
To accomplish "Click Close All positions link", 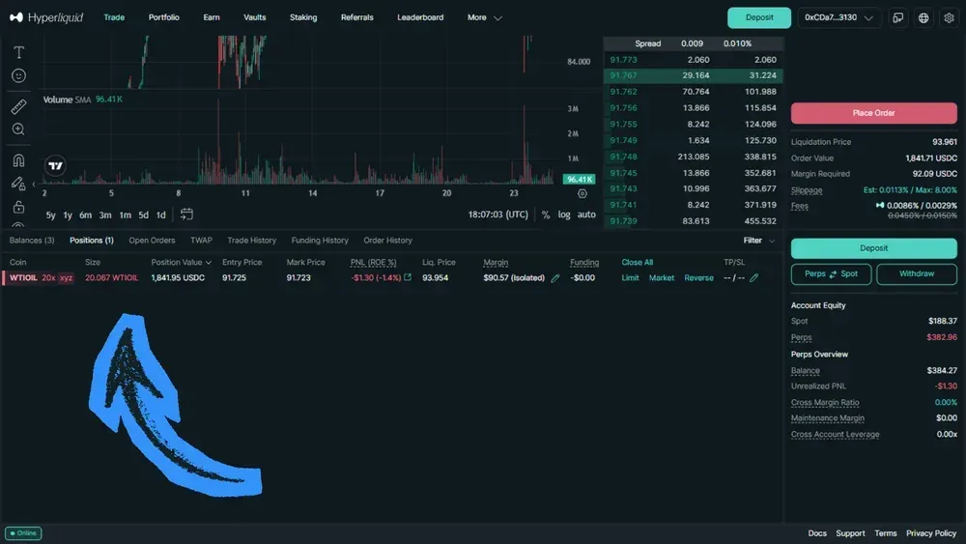I will tap(637, 263).
